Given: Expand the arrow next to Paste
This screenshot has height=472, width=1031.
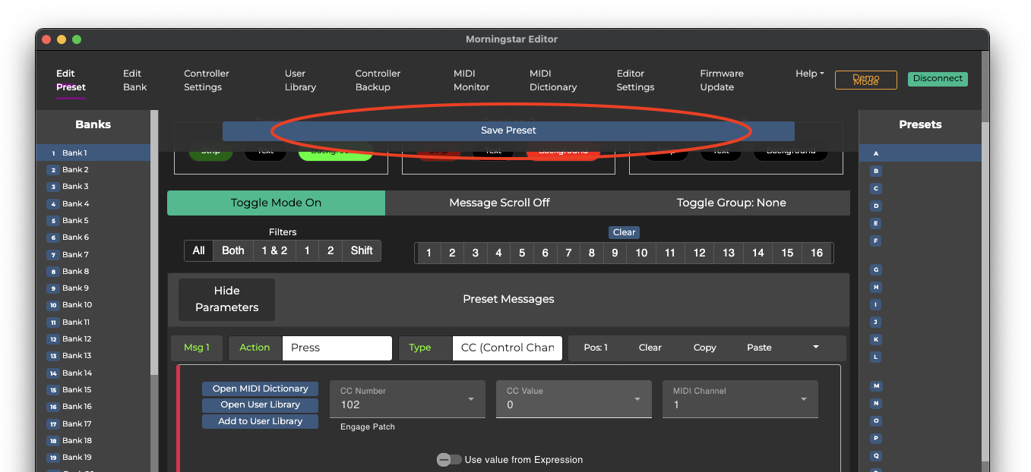Looking at the screenshot, I should point(816,347).
